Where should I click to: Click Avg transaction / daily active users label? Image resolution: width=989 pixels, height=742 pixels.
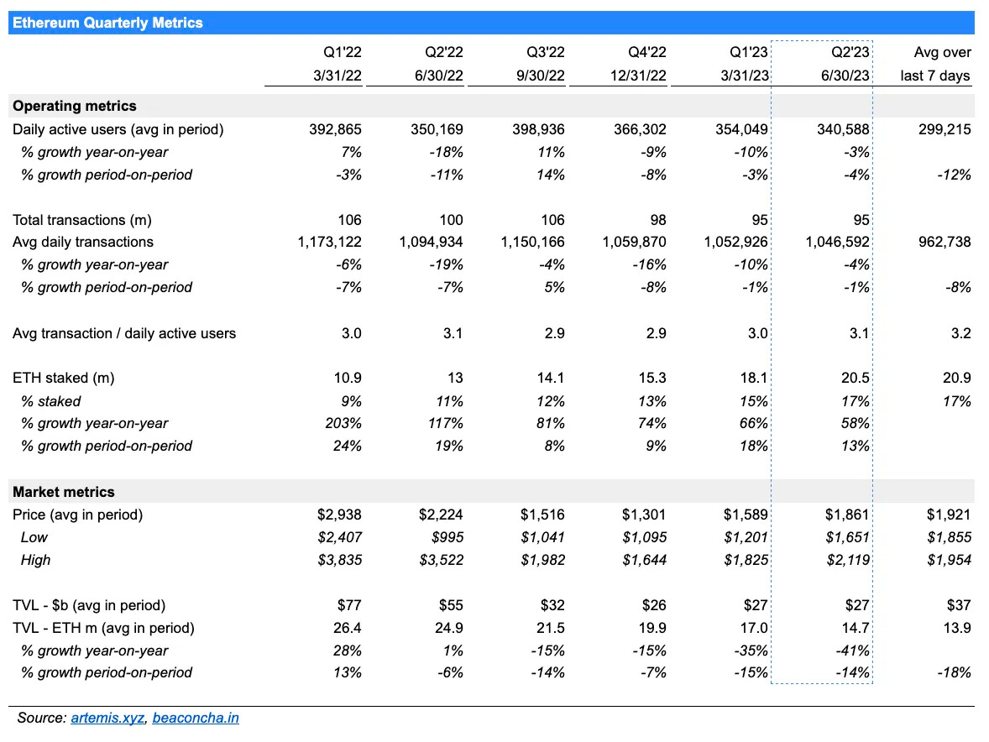(x=124, y=333)
